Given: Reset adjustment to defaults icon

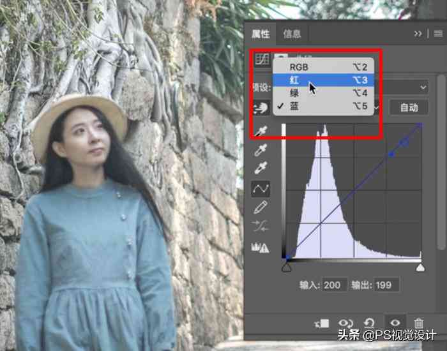Looking at the screenshot, I should point(369,324).
